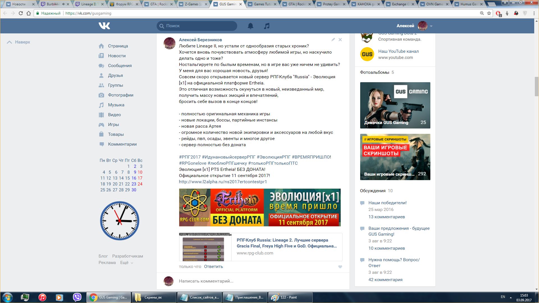Click hashtag #РПГ2017
This screenshot has height=303, width=539.
tap(190, 157)
